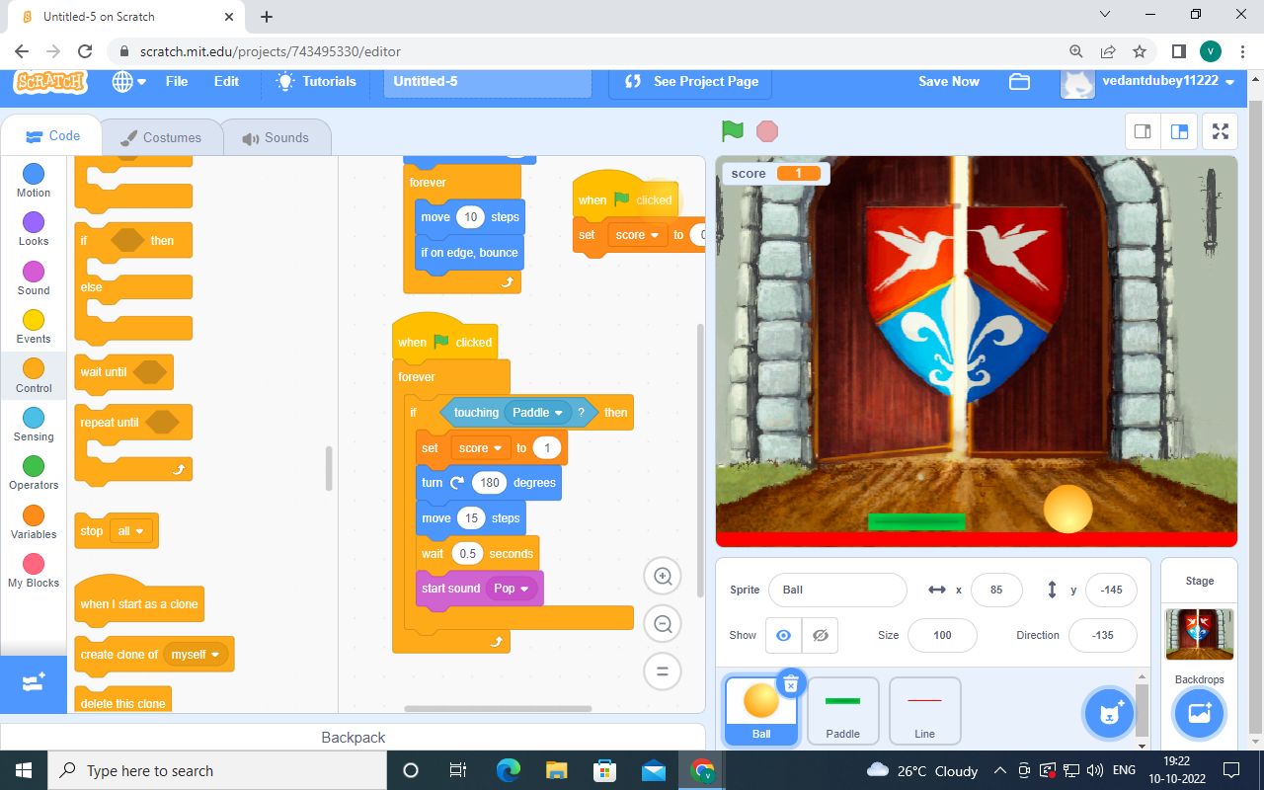
Task: Zoom in on the code workspace
Action: pyautogui.click(x=663, y=576)
